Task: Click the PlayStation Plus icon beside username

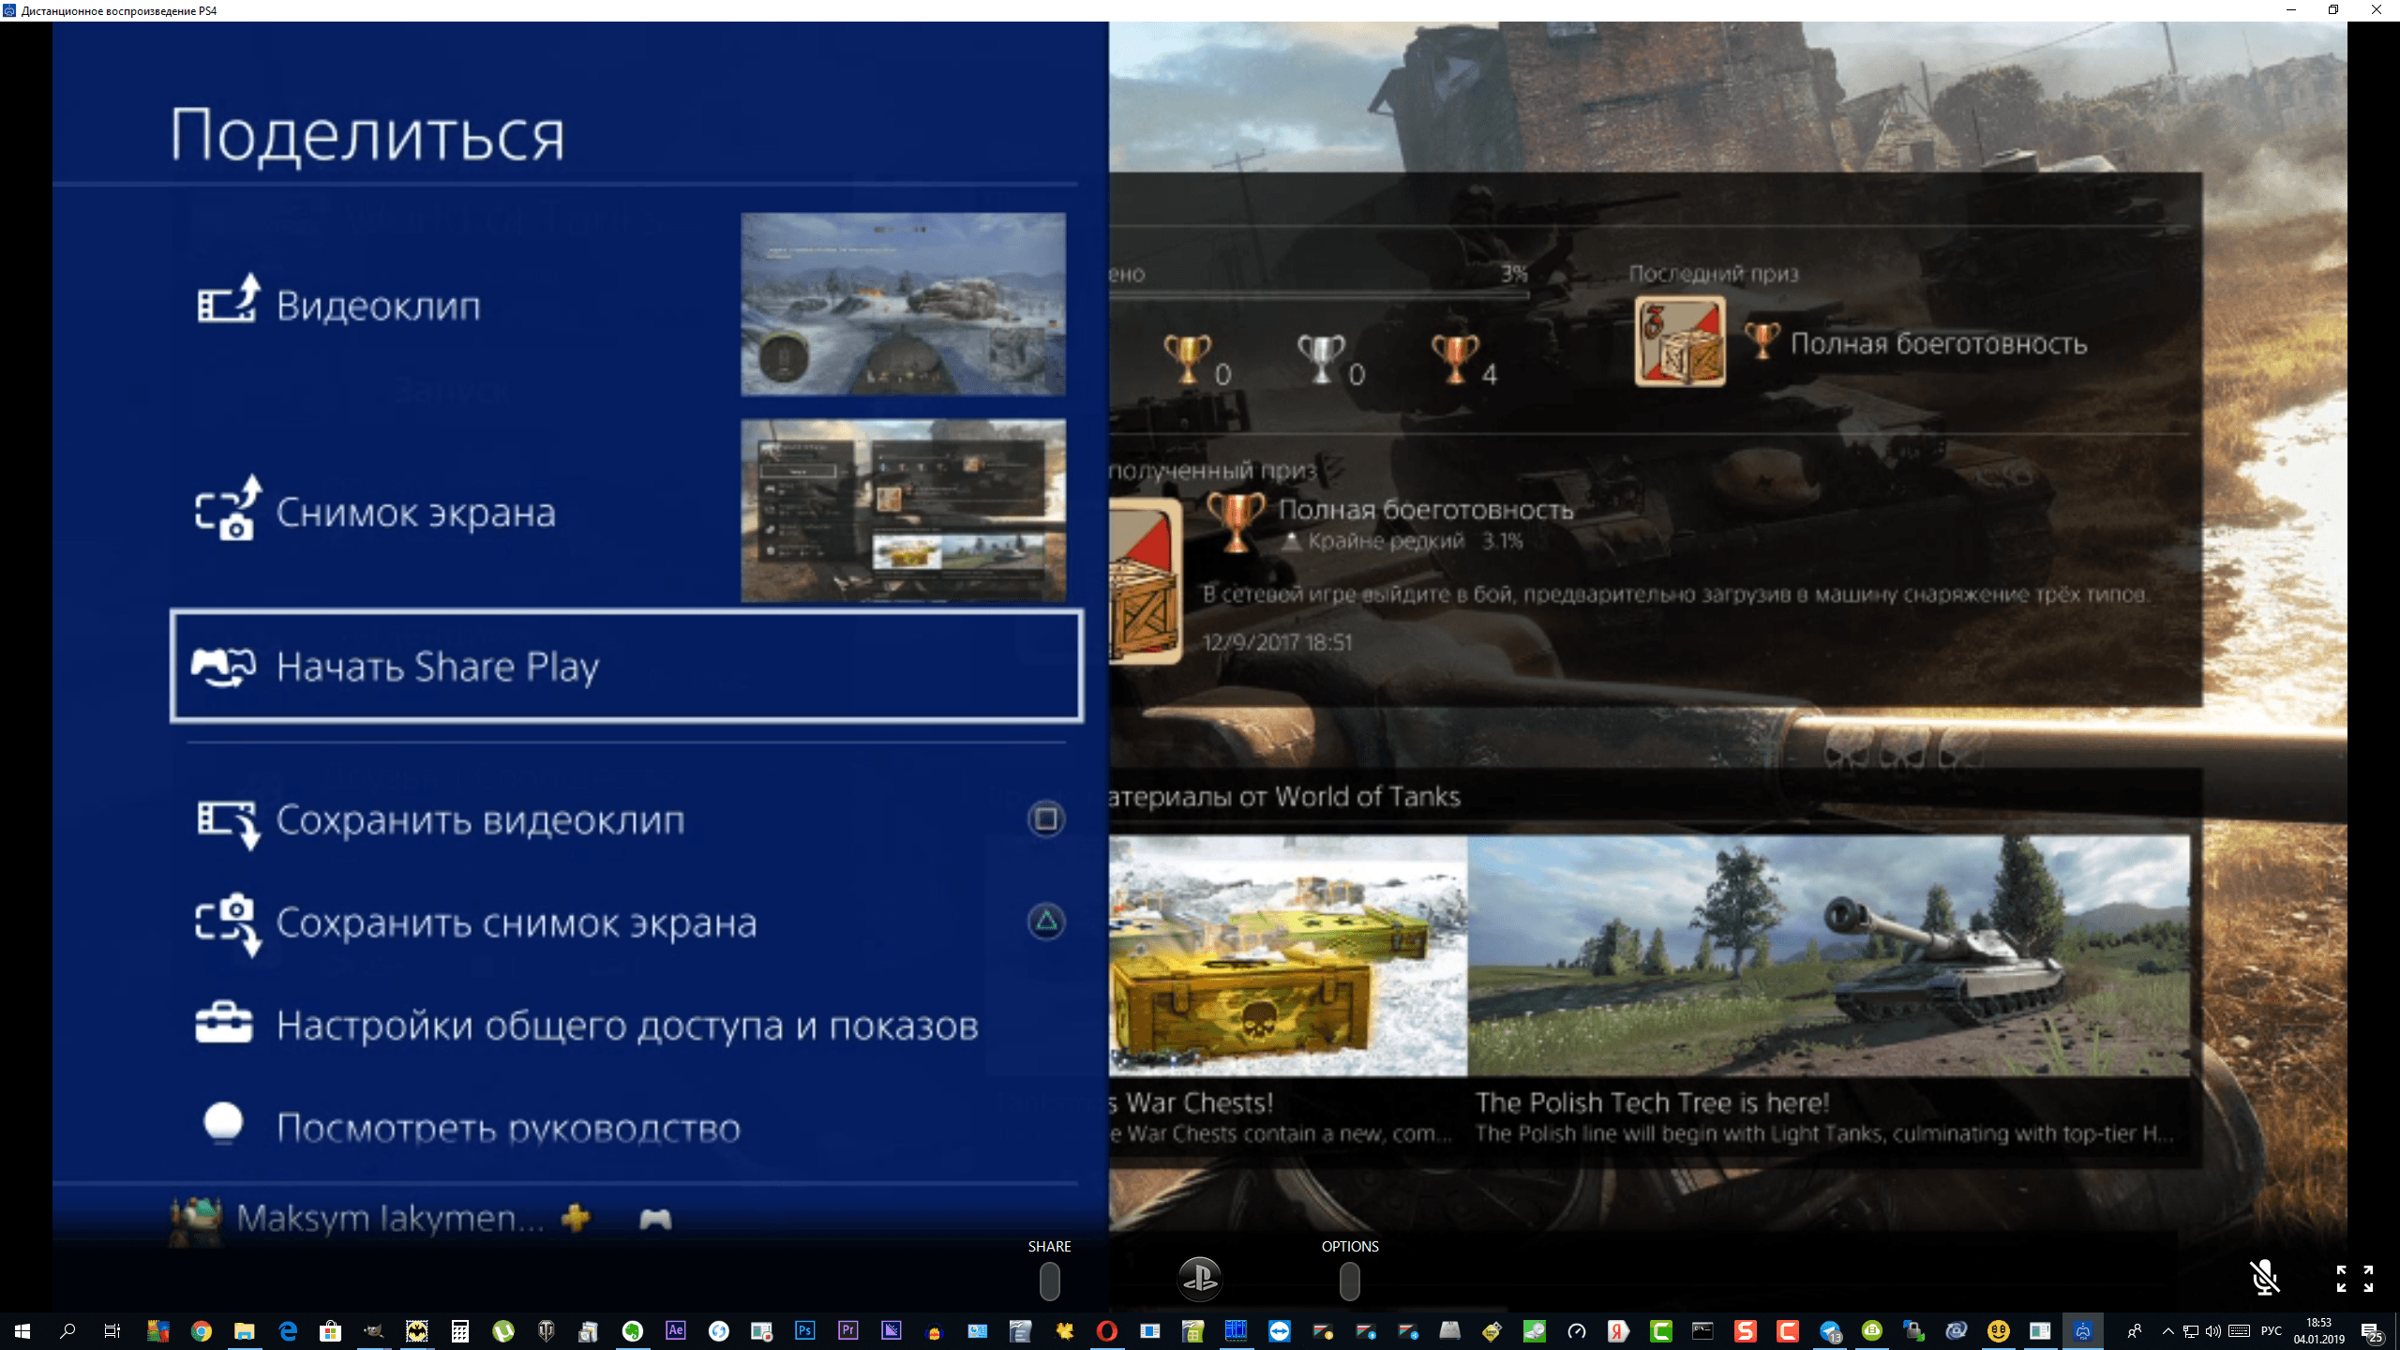Action: [x=577, y=1218]
